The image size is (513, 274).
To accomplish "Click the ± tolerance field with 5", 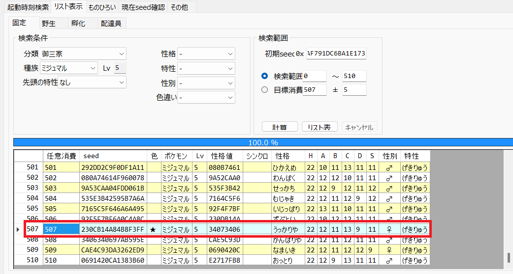I will click(x=354, y=90).
